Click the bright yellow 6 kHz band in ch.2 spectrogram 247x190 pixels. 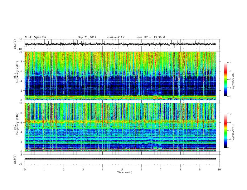[x=120, y=121]
